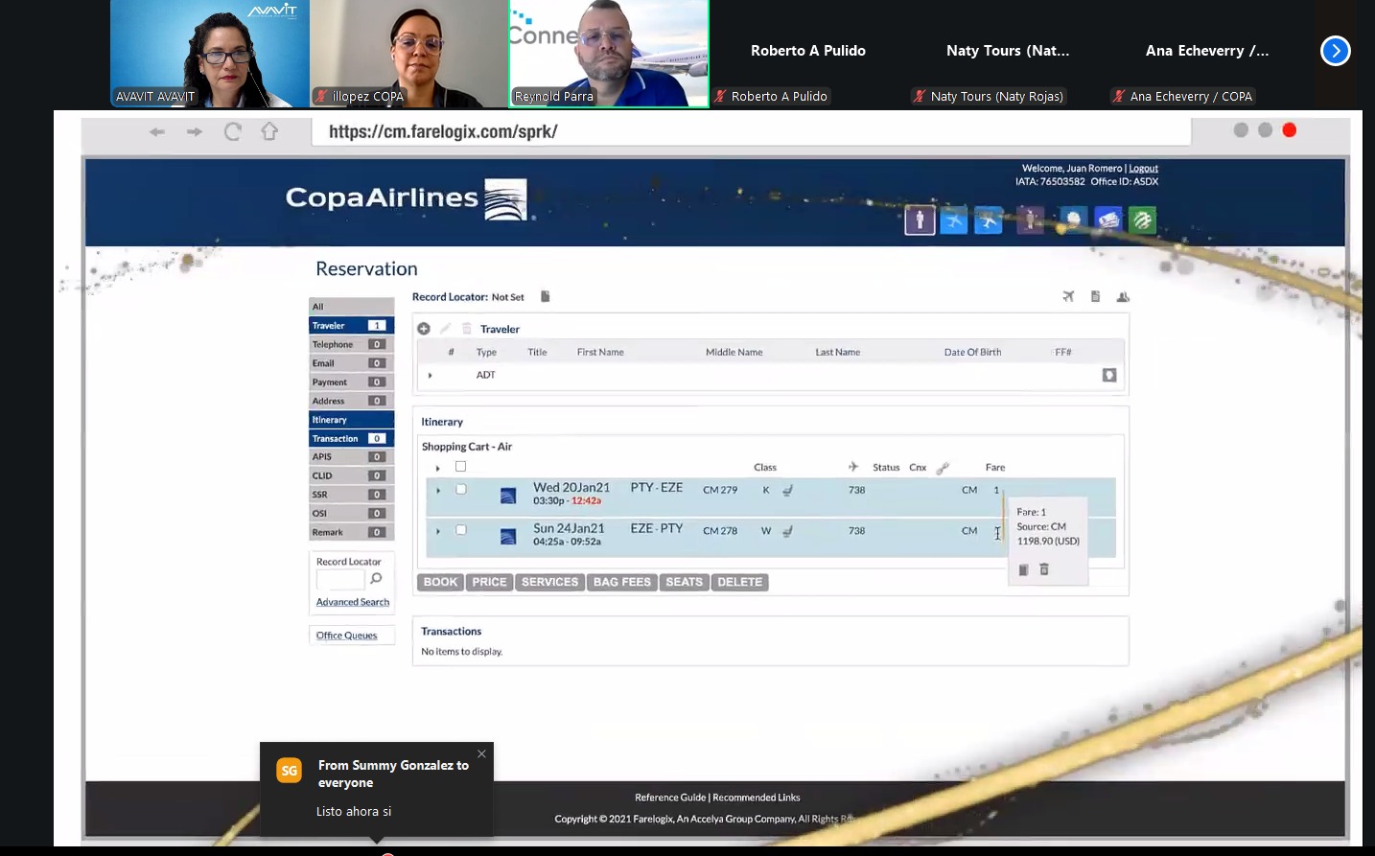
Task: Expand the Sun 24Jan21 flight row
Action: click(438, 531)
